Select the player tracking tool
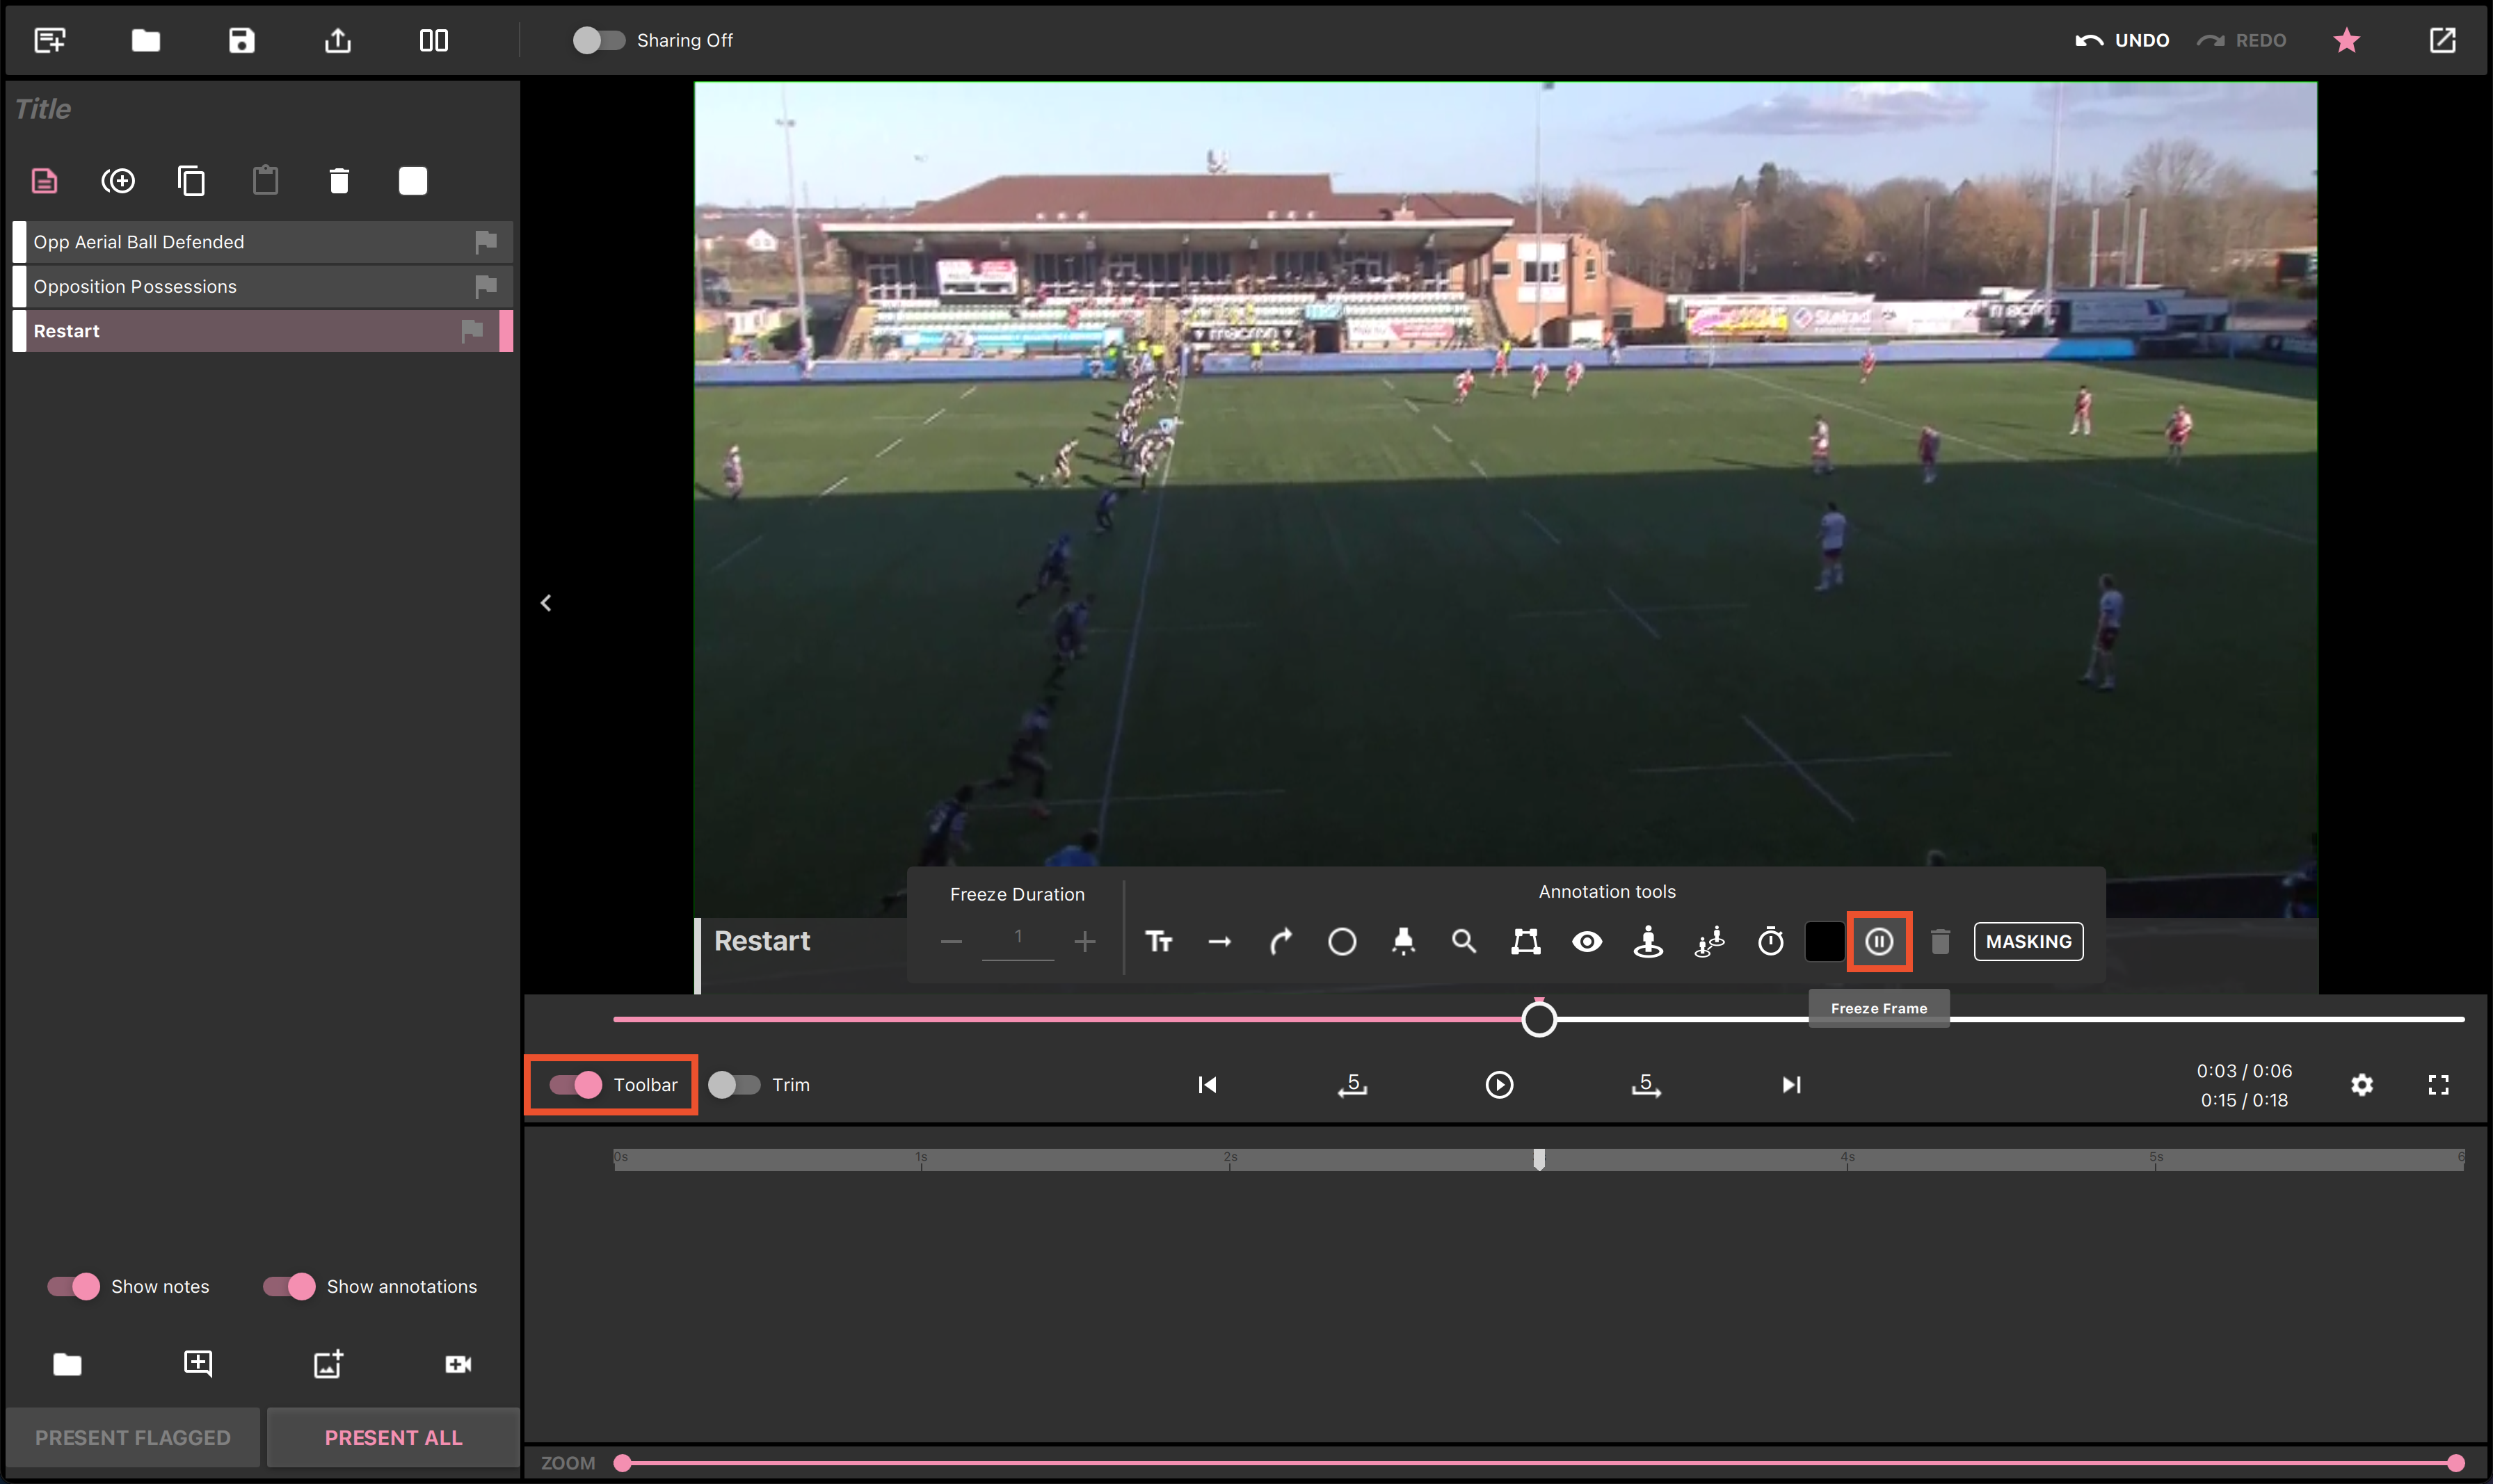 click(x=1710, y=941)
